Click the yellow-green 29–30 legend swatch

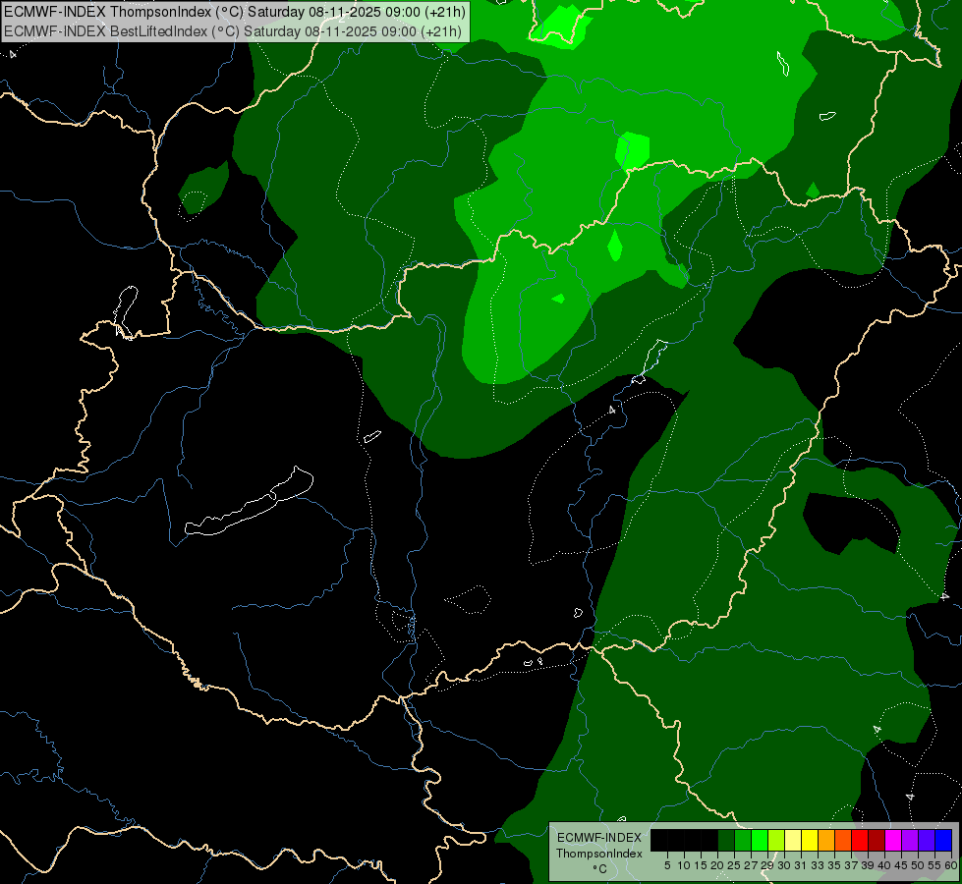(x=776, y=840)
